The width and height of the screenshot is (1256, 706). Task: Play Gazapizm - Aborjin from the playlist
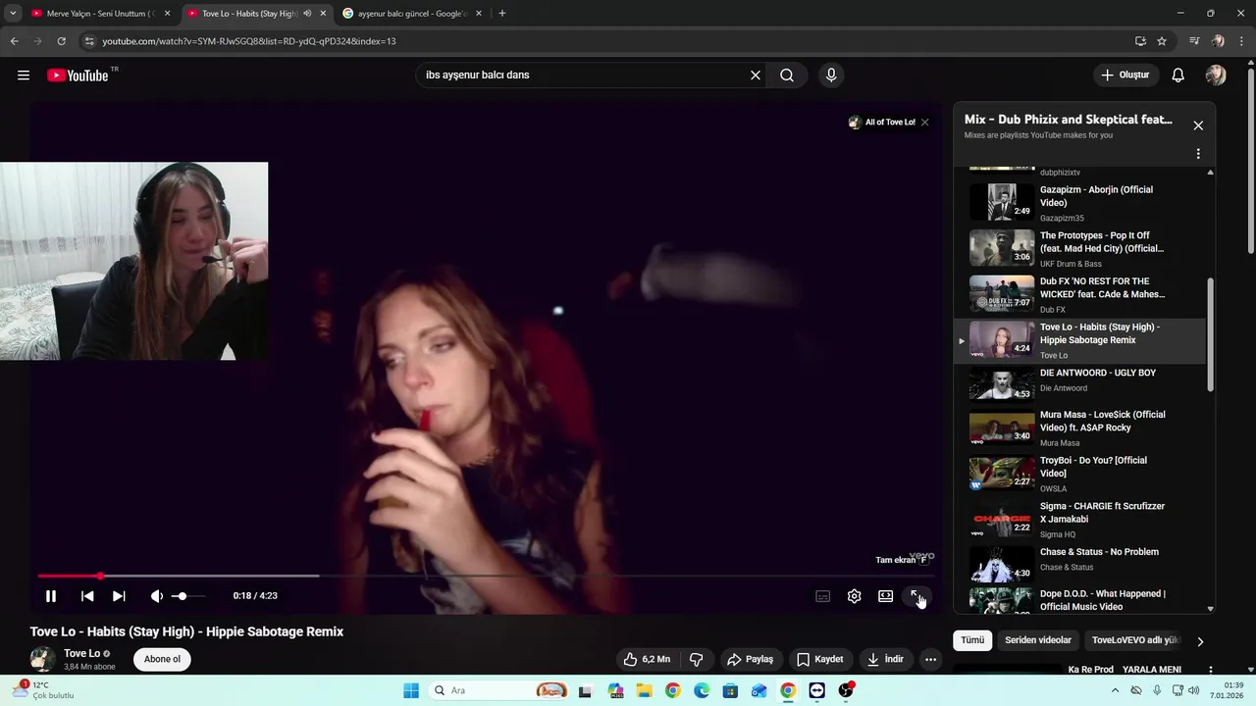1079,203
